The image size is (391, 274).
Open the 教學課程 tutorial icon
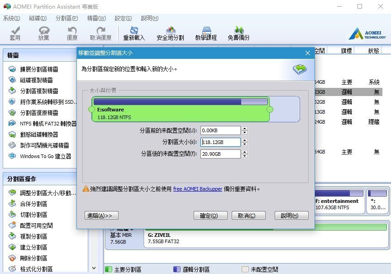pyautogui.click(x=206, y=30)
